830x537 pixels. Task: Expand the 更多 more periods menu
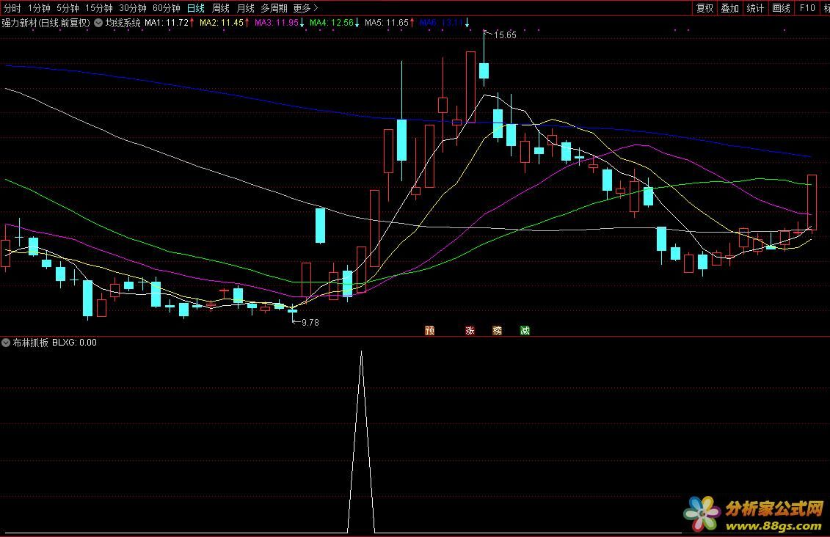click(305, 8)
